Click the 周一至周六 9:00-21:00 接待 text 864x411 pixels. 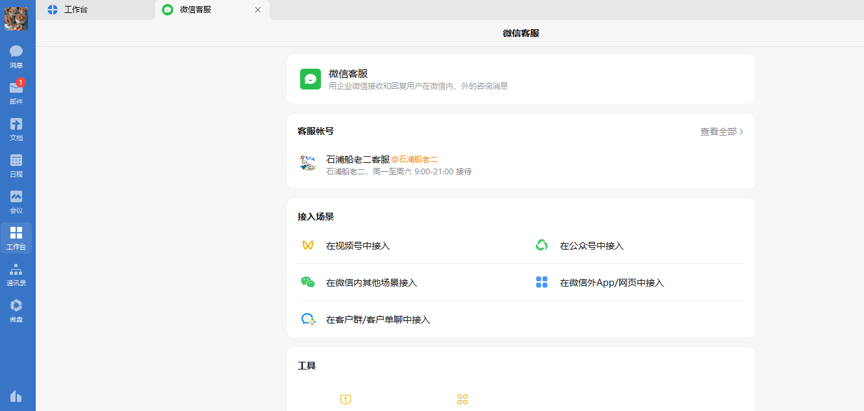(422, 172)
